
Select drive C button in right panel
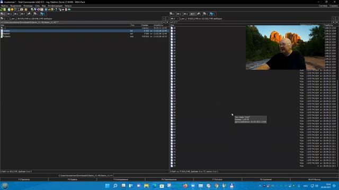tap(172, 14)
